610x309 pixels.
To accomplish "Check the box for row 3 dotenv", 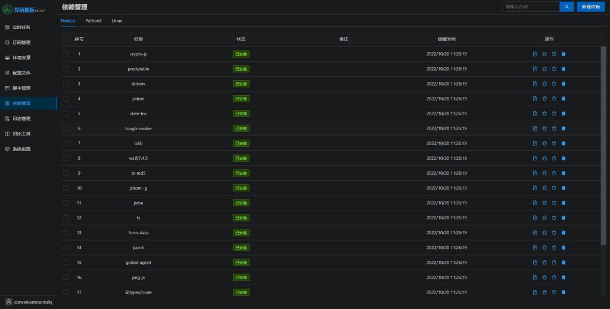I will 66,84.
